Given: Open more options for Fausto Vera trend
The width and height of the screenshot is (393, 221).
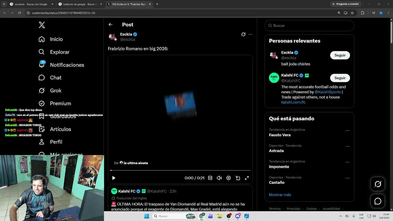Looking at the screenshot, I should coord(347,130).
